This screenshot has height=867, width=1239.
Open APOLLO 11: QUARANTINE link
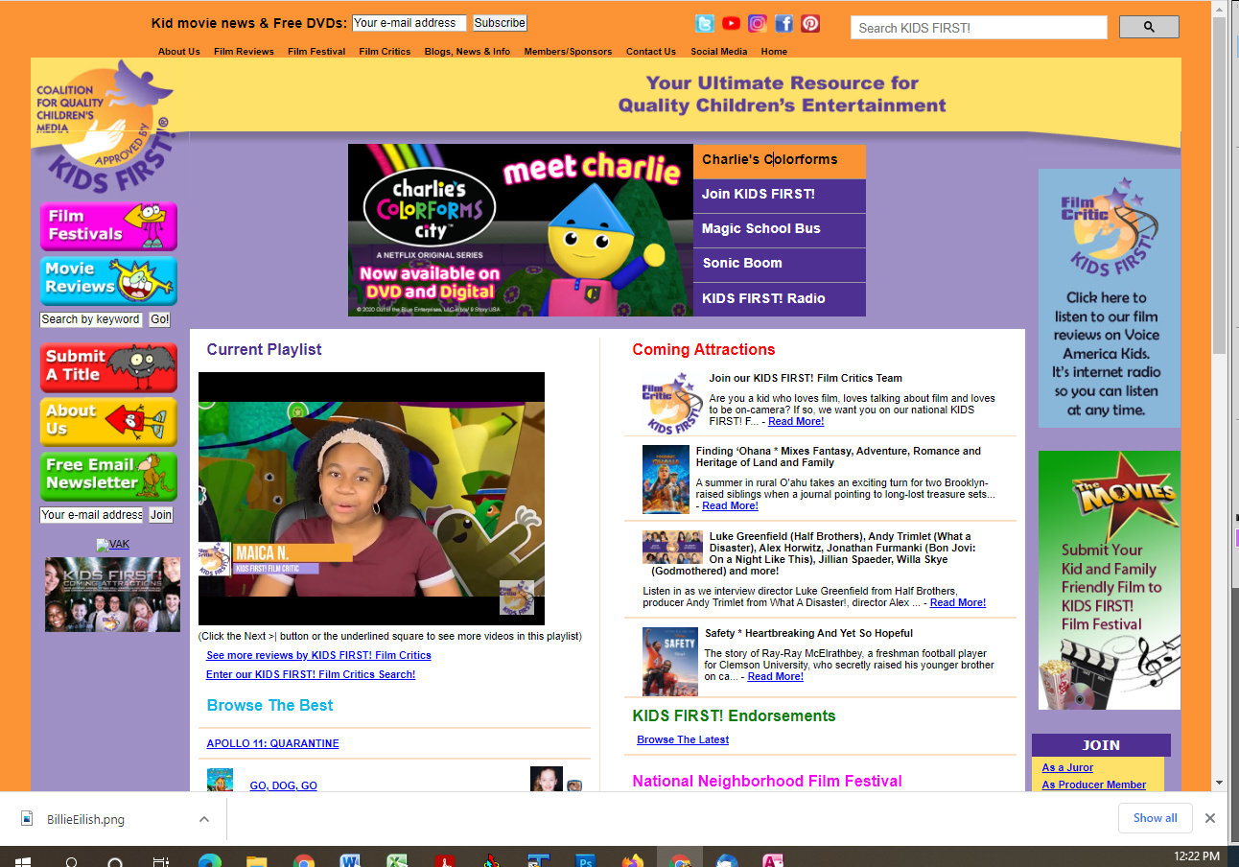tap(272, 743)
